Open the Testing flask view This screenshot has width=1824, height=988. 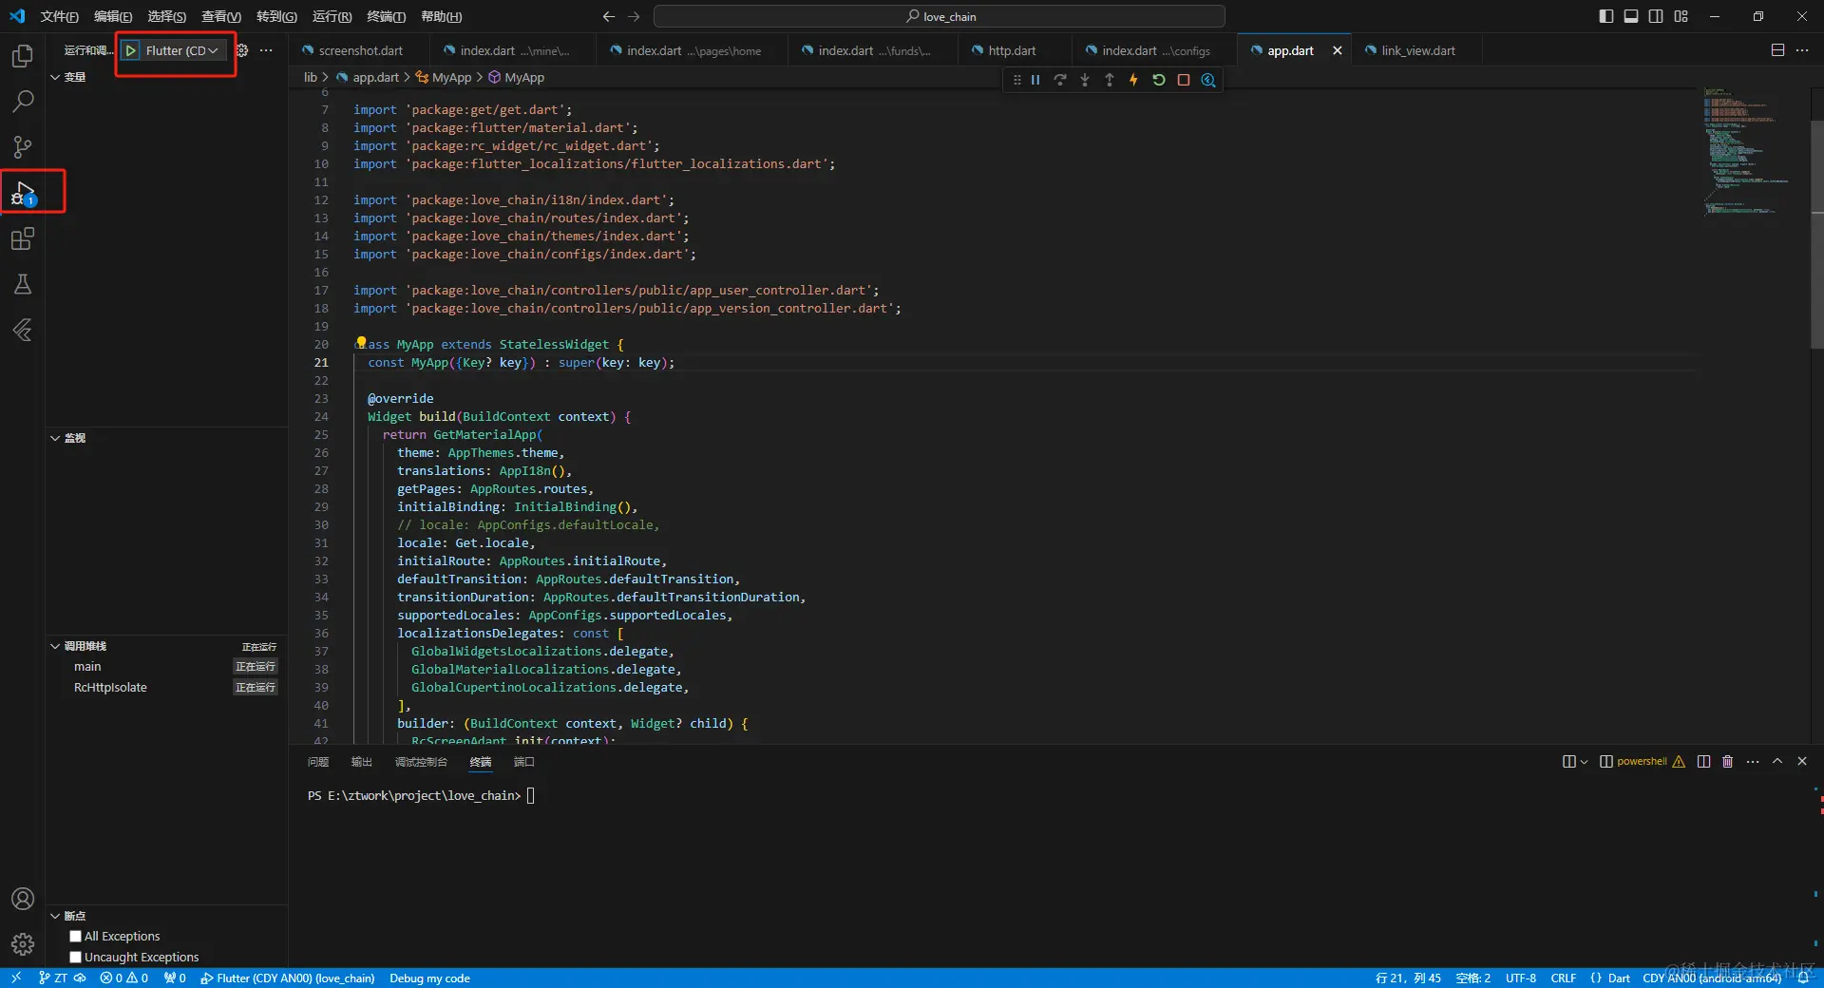pyautogui.click(x=23, y=284)
